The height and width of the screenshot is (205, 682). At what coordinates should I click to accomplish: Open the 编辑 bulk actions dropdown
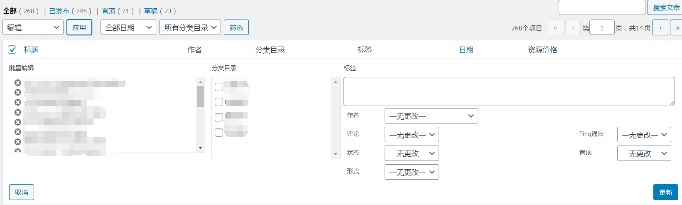click(33, 27)
